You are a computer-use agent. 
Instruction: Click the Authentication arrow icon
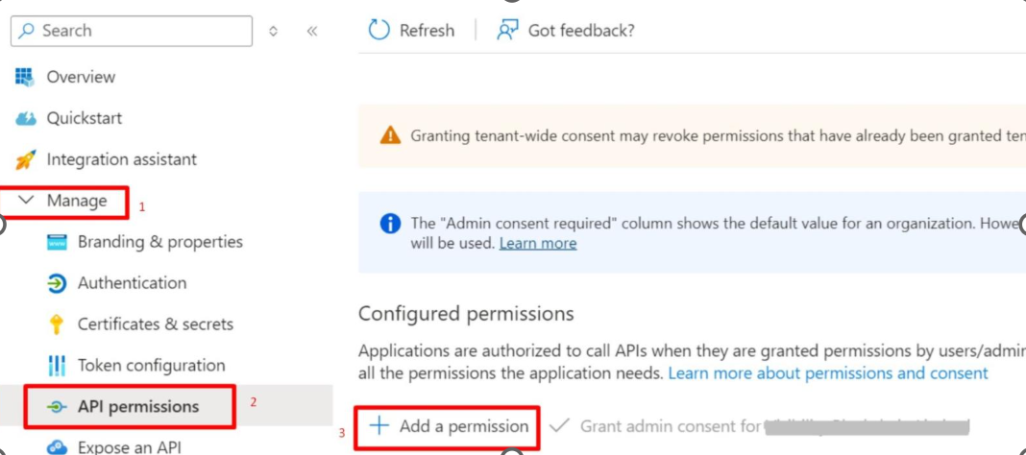[x=57, y=283]
